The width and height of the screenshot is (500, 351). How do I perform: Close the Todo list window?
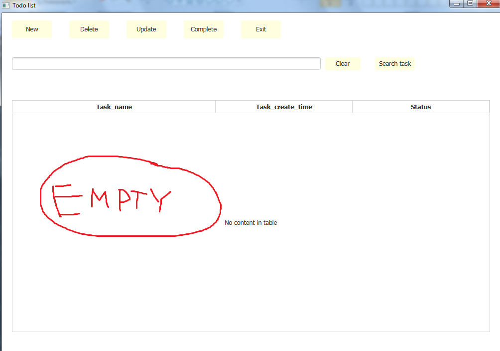tap(489, 3)
